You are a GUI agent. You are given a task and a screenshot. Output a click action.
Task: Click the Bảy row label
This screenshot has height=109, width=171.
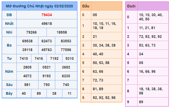[x=9, y=93]
